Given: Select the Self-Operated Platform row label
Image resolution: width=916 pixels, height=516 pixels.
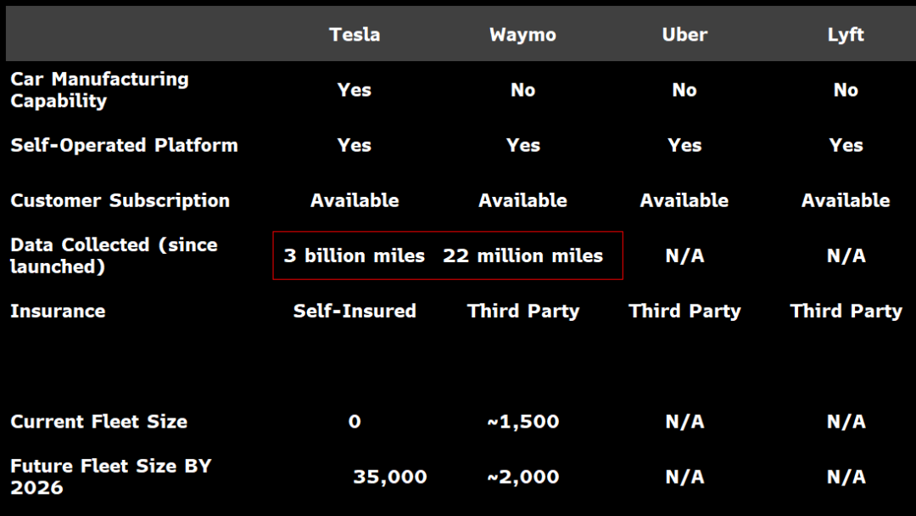Looking at the screenshot, I should click(124, 145).
